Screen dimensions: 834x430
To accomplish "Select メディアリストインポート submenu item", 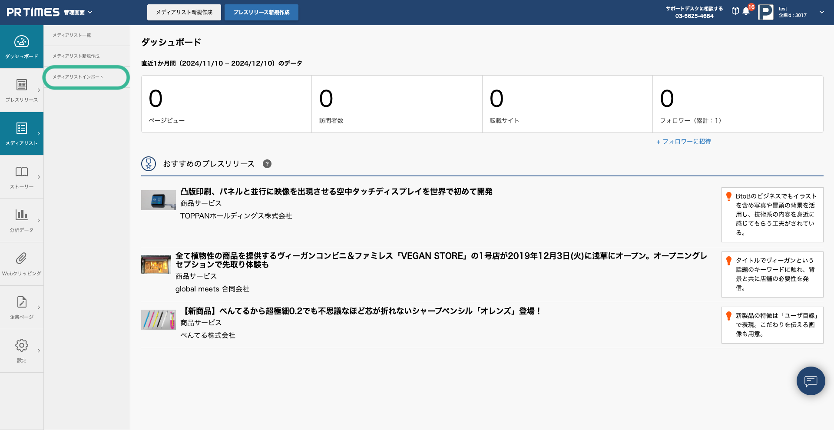I will click(x=78, y=77).
